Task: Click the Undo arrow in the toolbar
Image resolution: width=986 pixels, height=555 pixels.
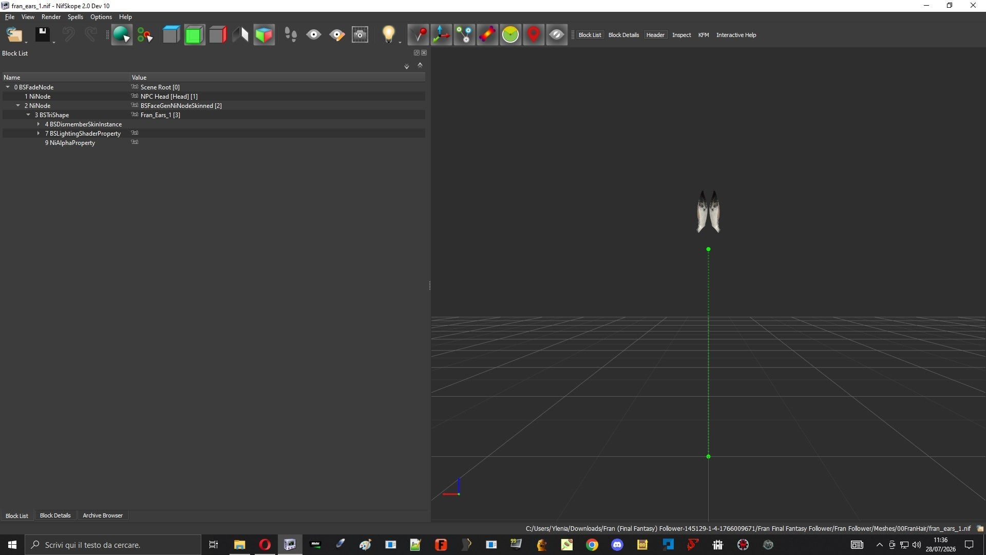Action: [x=68, y=35]
